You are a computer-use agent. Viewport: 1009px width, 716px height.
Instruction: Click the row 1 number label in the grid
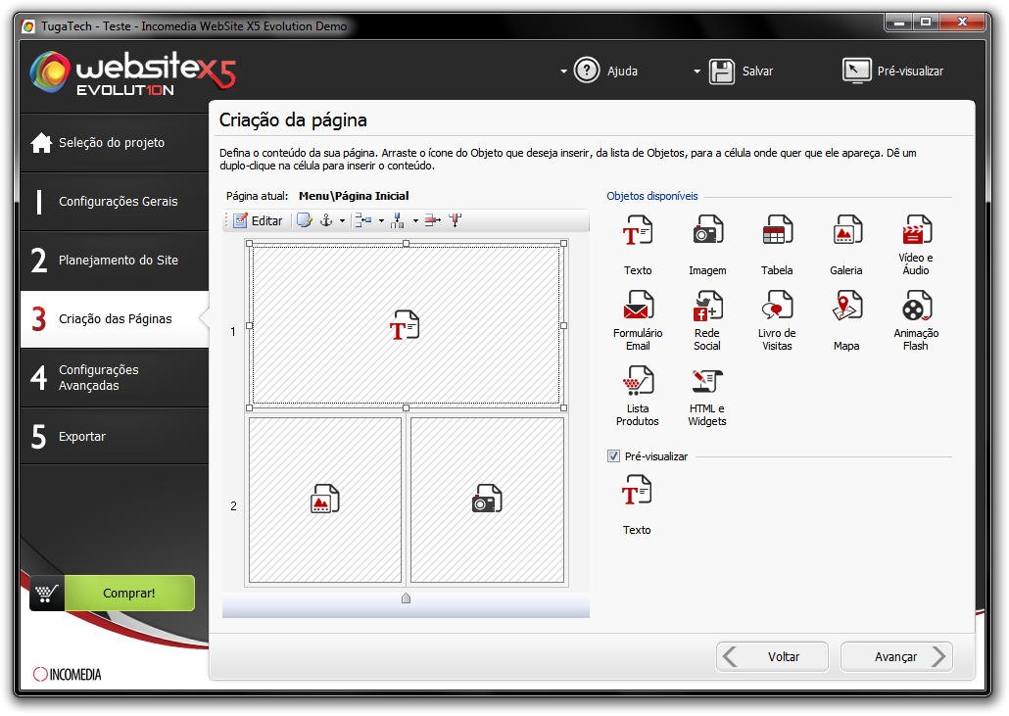point(233,332)
